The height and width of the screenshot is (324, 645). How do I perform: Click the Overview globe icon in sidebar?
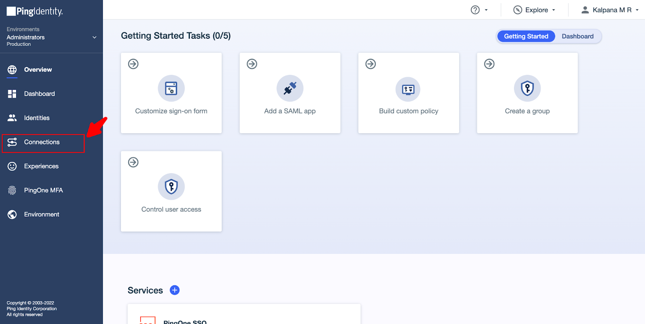12,70
